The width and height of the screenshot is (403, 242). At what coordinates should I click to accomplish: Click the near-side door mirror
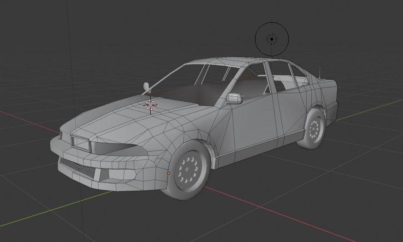click(x=234, y=98)
